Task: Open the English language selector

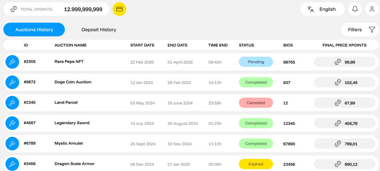Action: point(322,9)
